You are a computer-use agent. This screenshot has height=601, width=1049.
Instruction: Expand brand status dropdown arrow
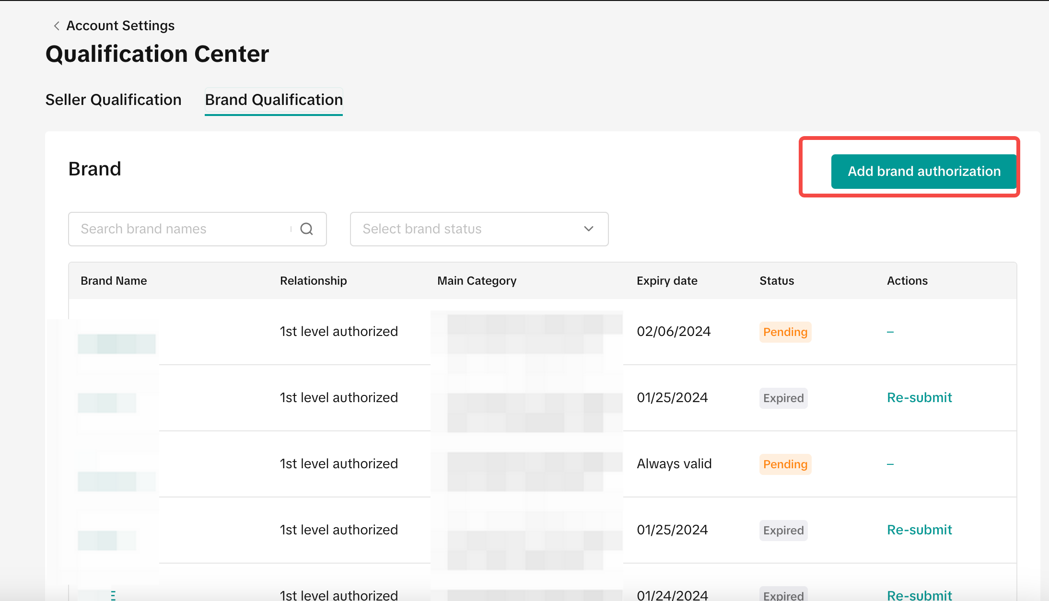click(x=589, y=229)
